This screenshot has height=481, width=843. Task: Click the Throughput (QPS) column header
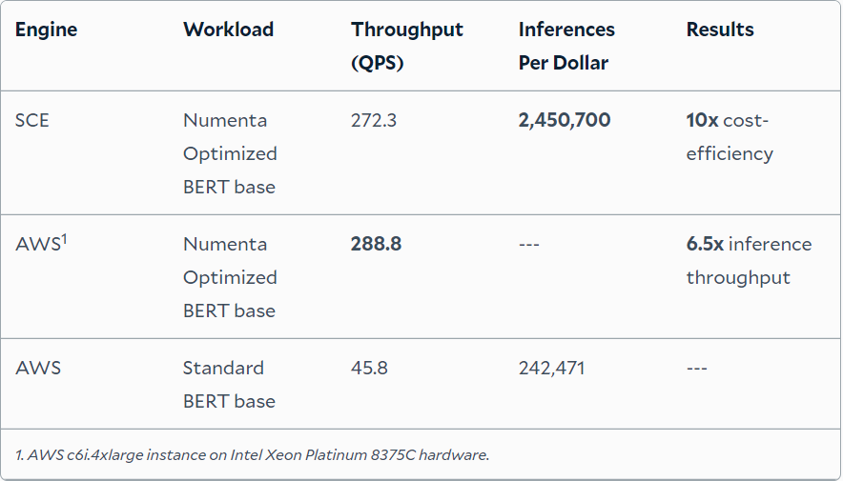[x=406, y=46]
